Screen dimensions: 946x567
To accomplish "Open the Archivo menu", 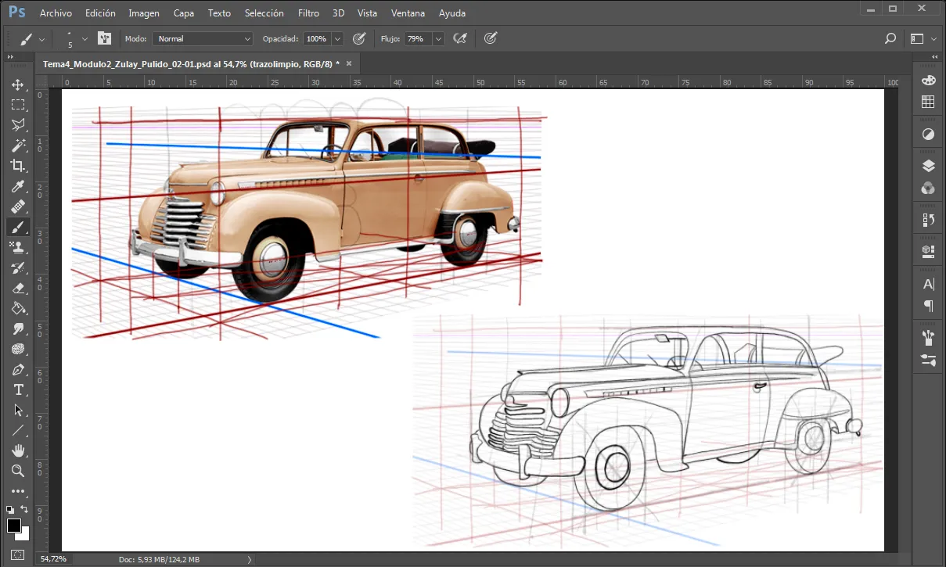I will (56, 13).
